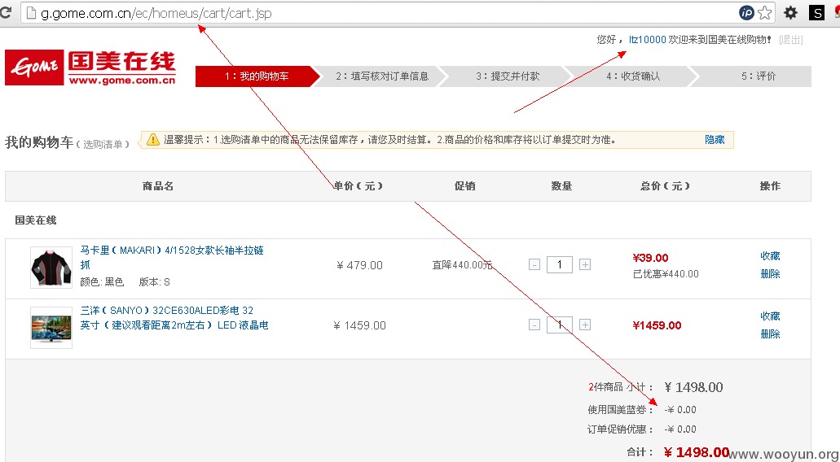Click 删除 for the SANYO TV
Image resolution: width=840 pixels, height=462 pixels.
(x=770, y=334)
